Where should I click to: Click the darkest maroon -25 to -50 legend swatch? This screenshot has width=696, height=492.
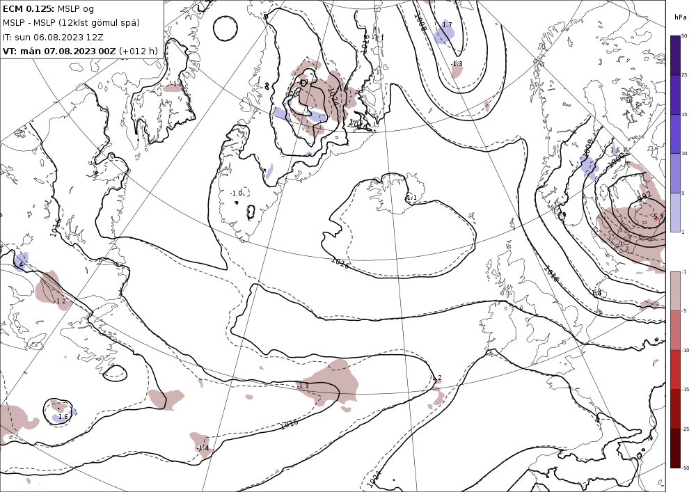pos(675,448)
